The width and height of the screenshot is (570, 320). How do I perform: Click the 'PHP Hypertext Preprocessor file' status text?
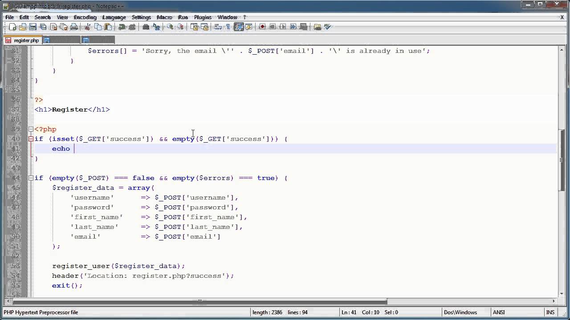click(x=41, y=312)
